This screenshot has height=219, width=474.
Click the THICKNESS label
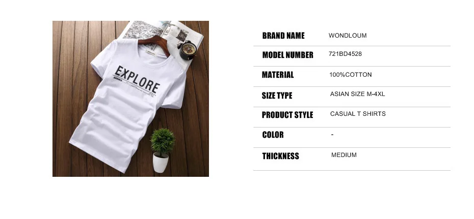click(280, 156)
